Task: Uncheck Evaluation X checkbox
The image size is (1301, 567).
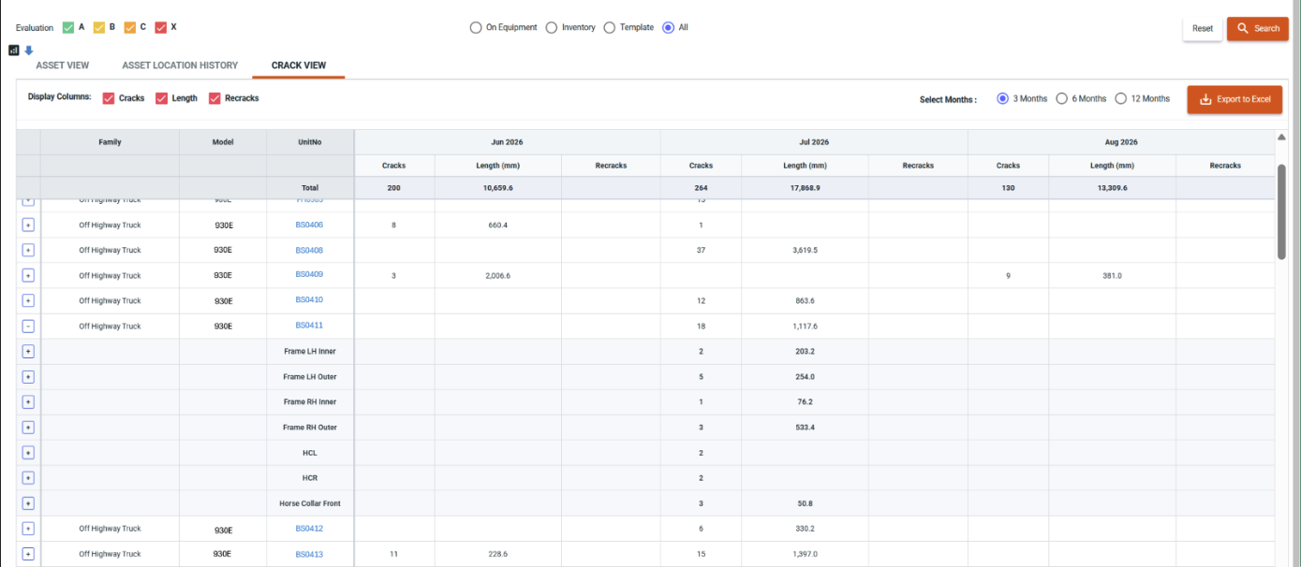Action: 161,27
